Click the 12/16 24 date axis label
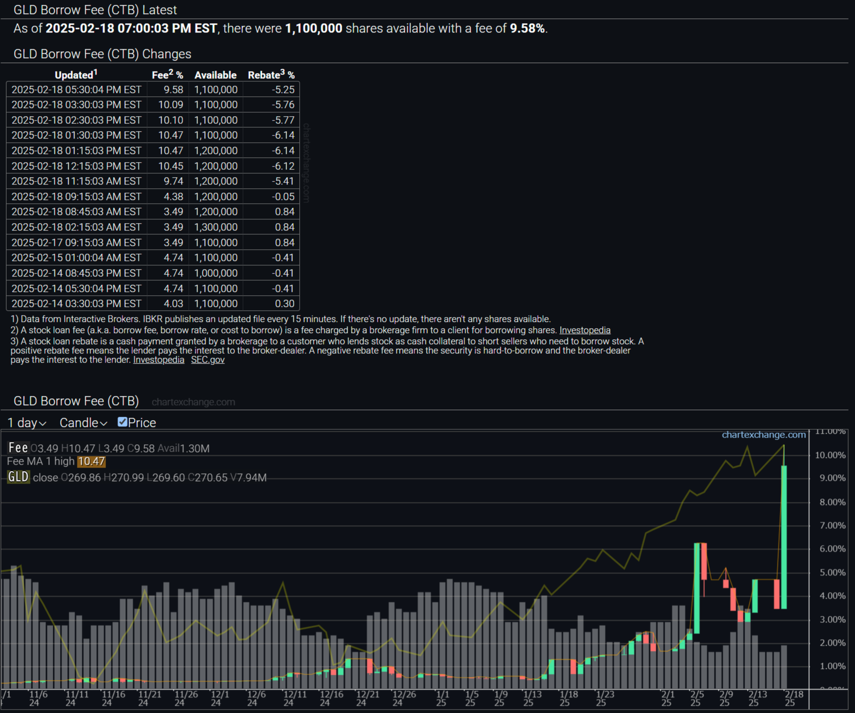Image resolution: width=855 pixels, height=713 pixels. click(x=332, y=698)
